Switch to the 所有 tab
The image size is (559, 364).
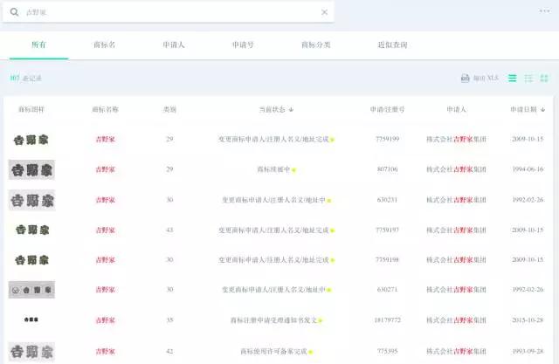point(38,45)
